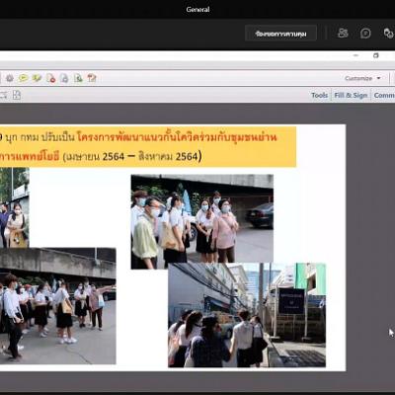This screenshot has width=395, height=395.
Task: Click the red stamp-style toolbar icon
Action: 92,78
